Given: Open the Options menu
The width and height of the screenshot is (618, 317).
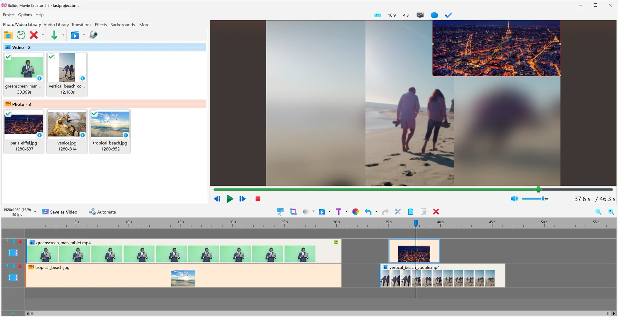Looking at the screenshot, I should 25,15.
